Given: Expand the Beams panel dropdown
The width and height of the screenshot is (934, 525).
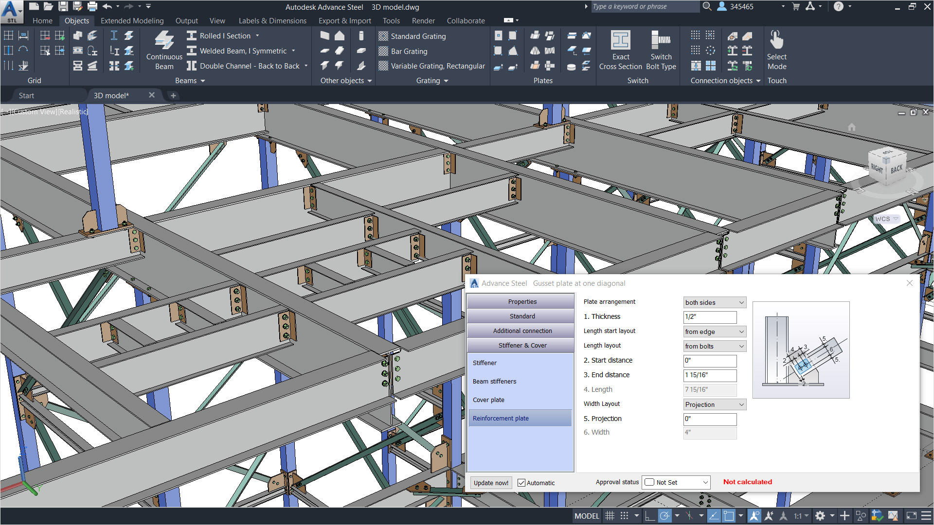Looking at the screenshot, I should point(190,81).
